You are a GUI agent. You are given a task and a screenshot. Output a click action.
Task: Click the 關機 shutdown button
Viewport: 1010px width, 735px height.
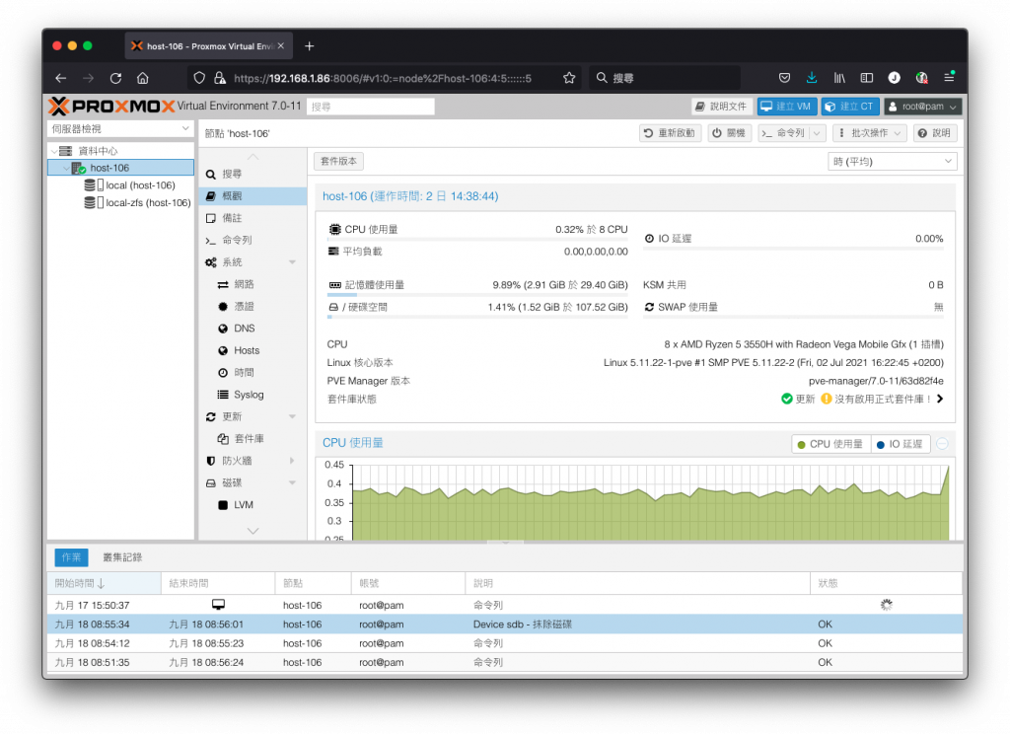tap(729, 133)
